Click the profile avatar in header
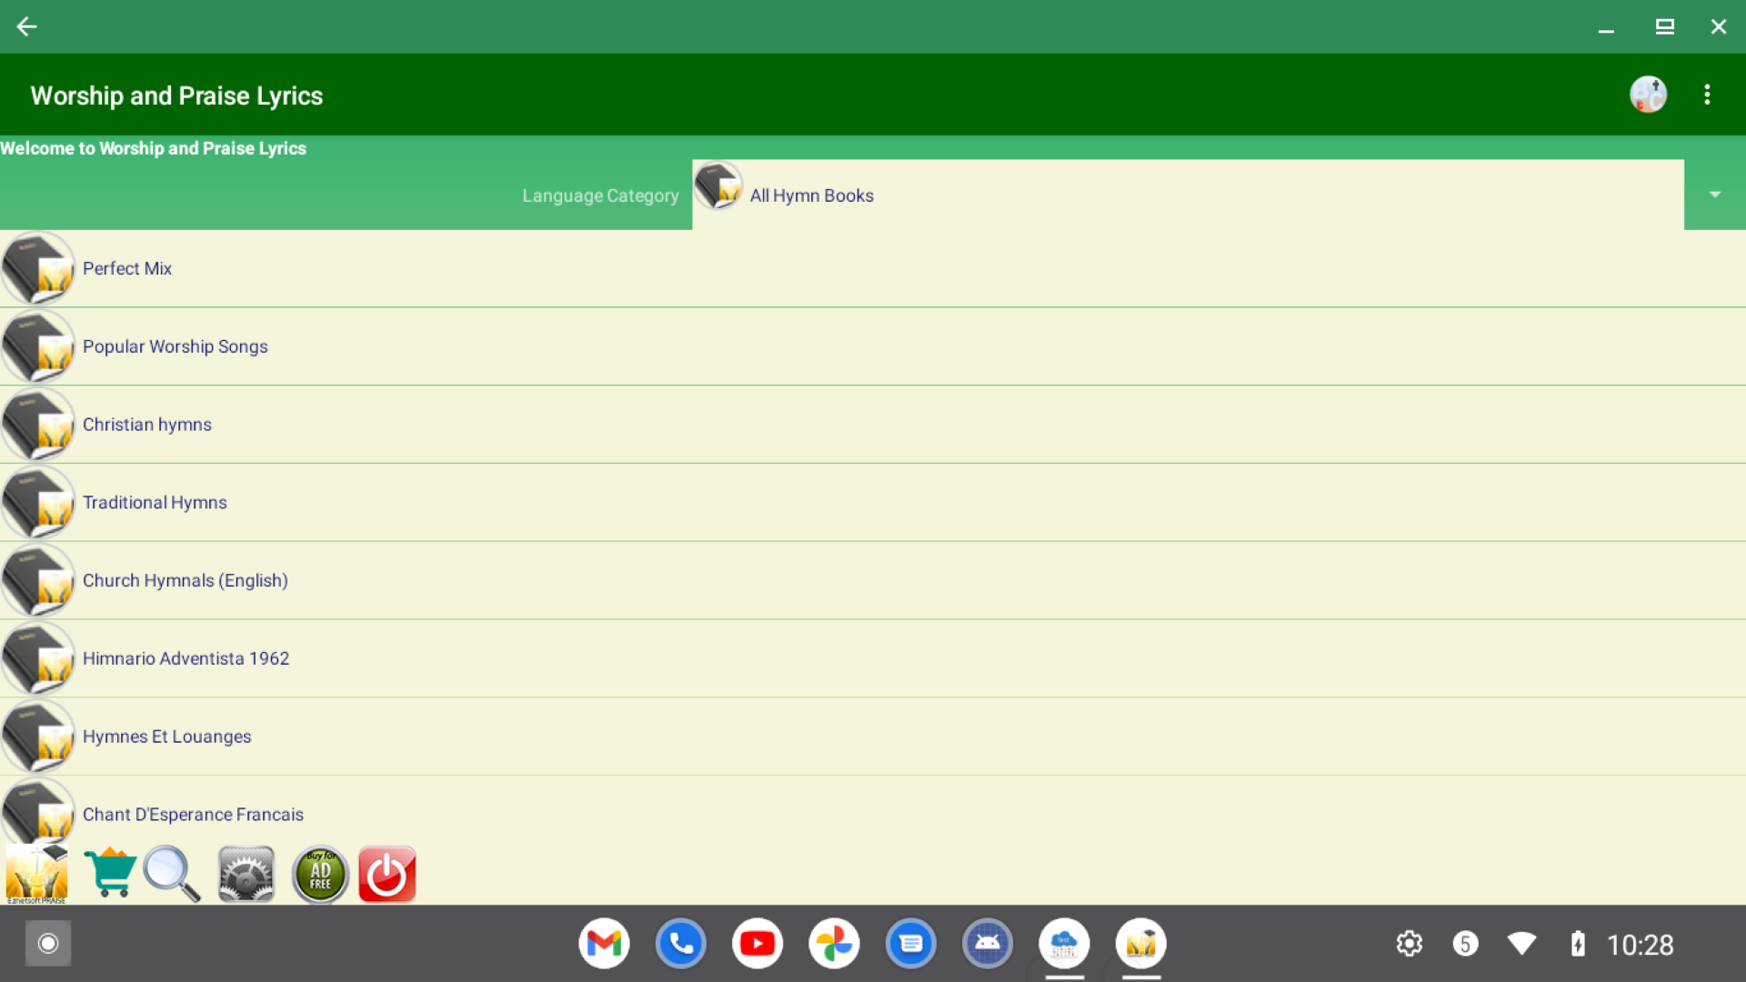This screenshot has width=1746, height=982. 1648,95
